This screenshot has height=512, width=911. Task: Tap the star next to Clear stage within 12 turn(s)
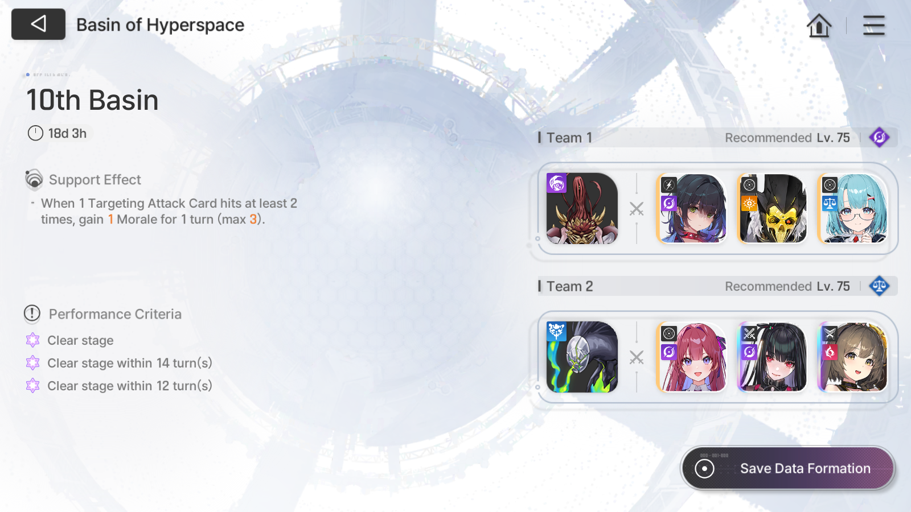(x=33, y=386)
